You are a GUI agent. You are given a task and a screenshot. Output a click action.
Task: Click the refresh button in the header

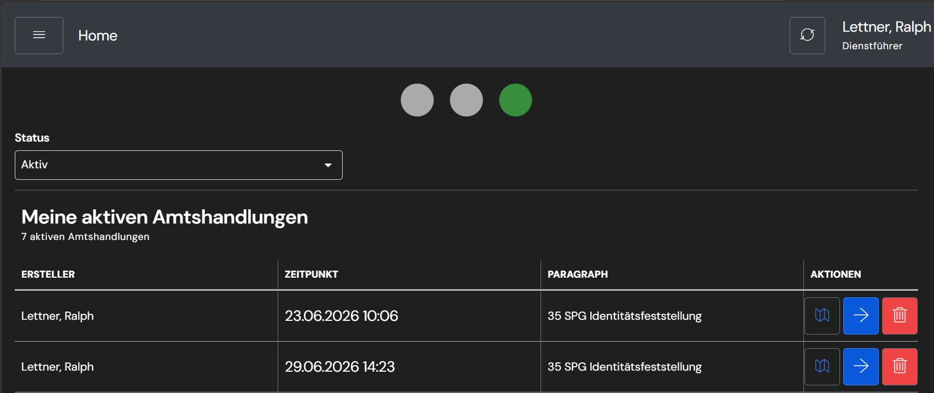click(807, 36)
